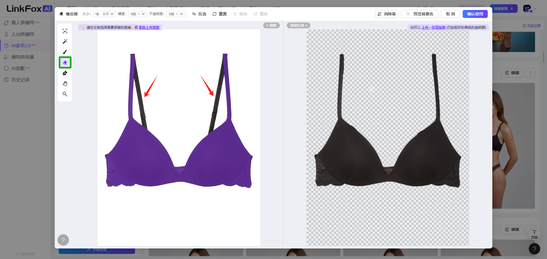Click 撤销 to undo
The image size is (547, 259).
click(x=240, y=14)
